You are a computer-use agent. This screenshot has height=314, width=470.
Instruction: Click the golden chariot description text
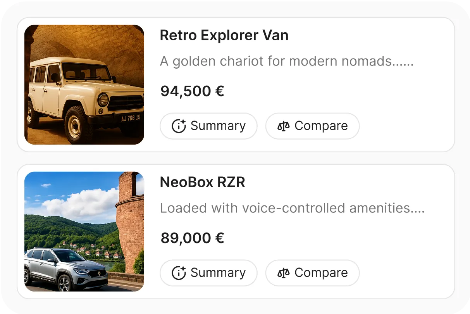pos(287,61)
